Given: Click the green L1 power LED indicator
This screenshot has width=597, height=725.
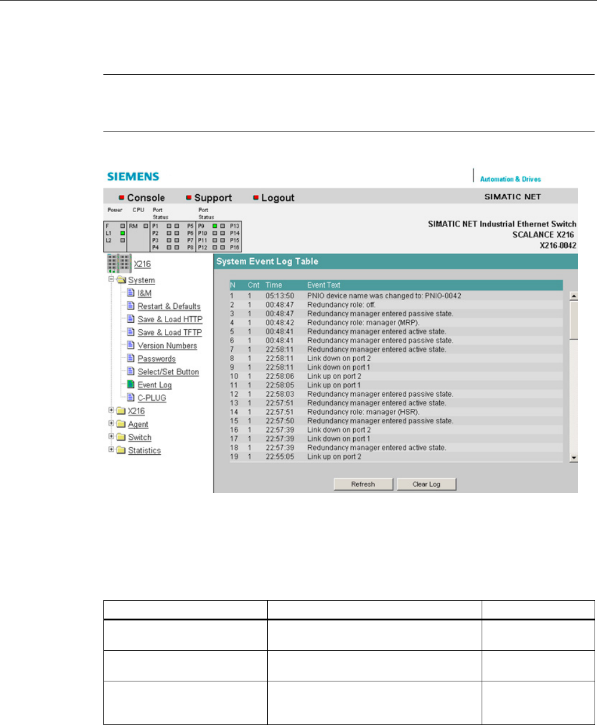Looking at the screenshot, I should click(123, 233).
